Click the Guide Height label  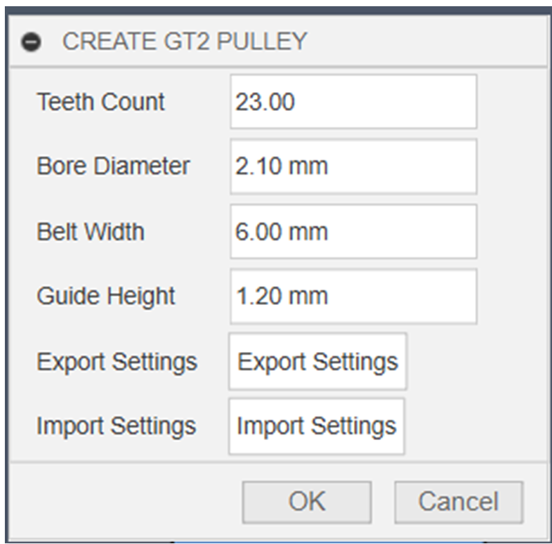click(x=106, y=297)
